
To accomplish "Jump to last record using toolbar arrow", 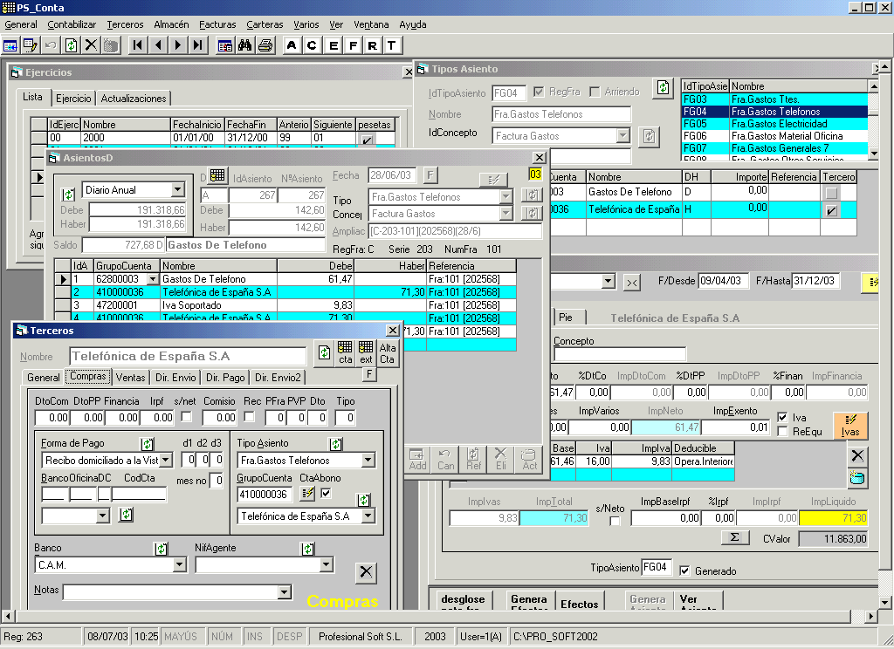I will [x=198, y=45].
